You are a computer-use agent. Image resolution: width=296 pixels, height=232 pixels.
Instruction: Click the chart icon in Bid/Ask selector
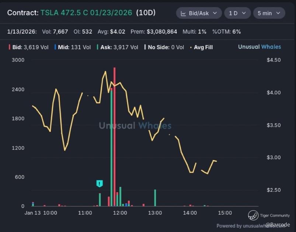coord(183,13)
